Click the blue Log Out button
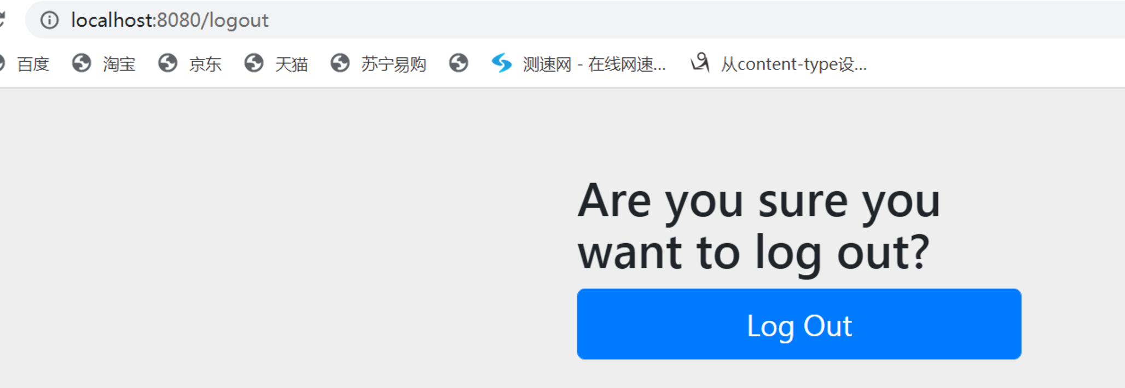The height and width of the screenshot is (388, 1125). (x=799, y=324)
